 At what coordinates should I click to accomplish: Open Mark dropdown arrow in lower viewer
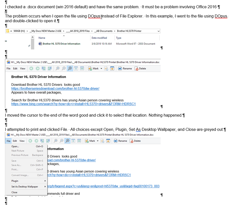98,141
